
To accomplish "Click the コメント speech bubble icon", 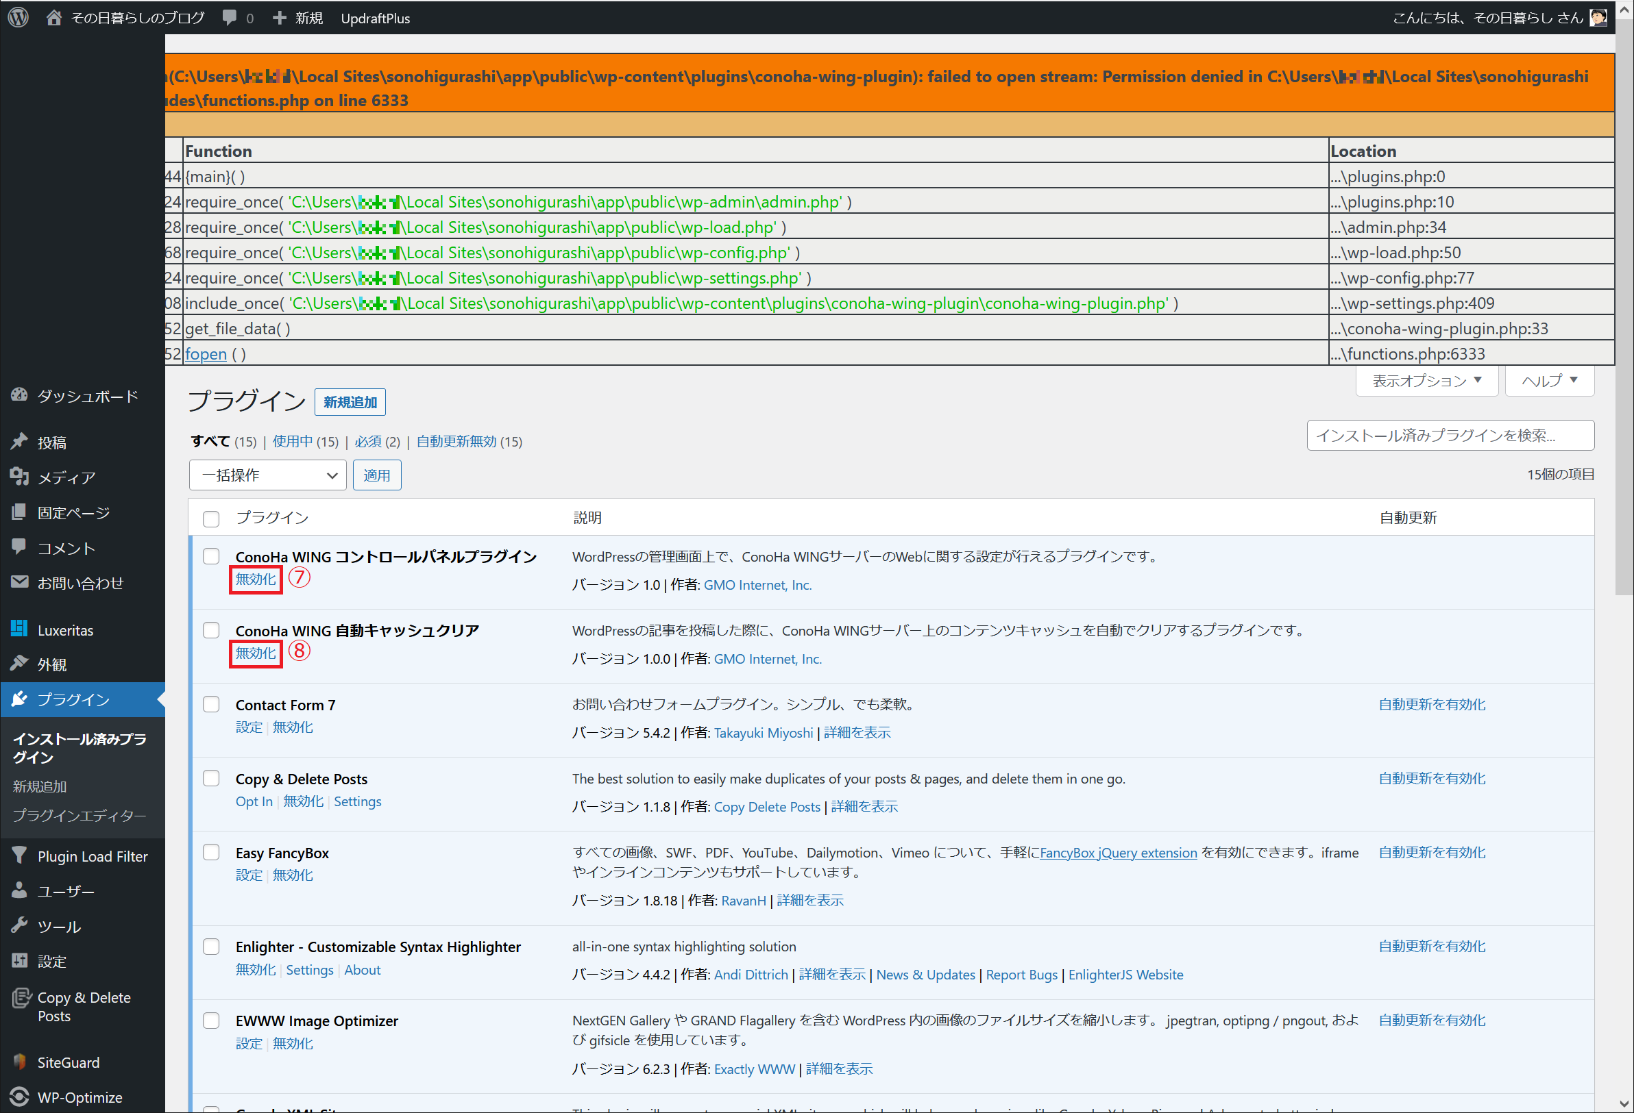I will [19, 547].
